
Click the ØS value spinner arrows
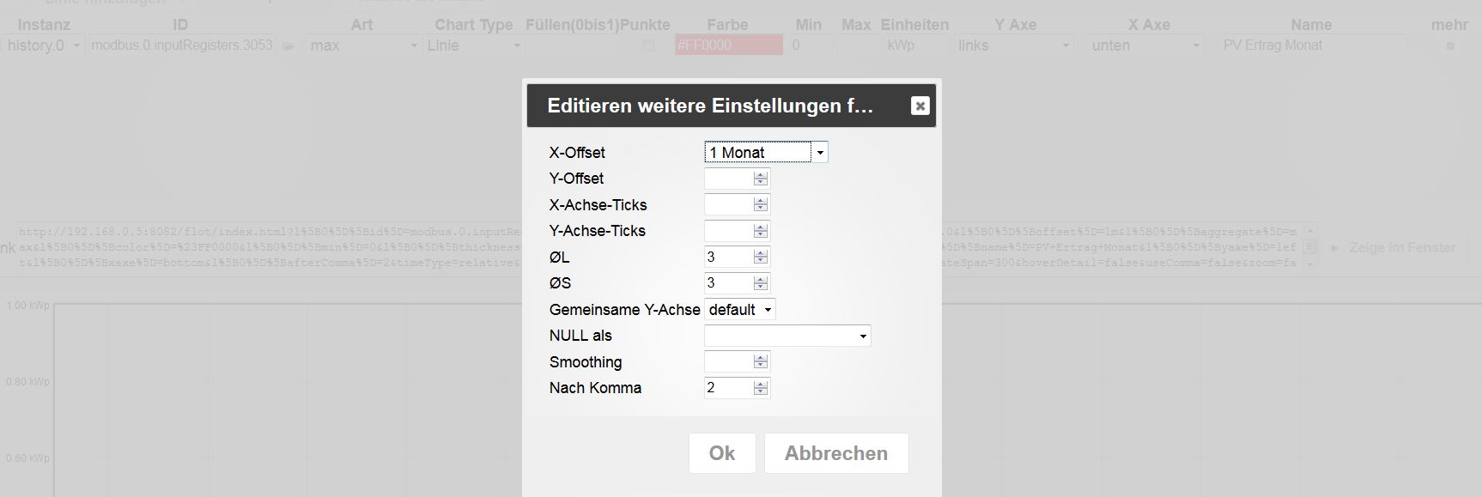[760, 283]
